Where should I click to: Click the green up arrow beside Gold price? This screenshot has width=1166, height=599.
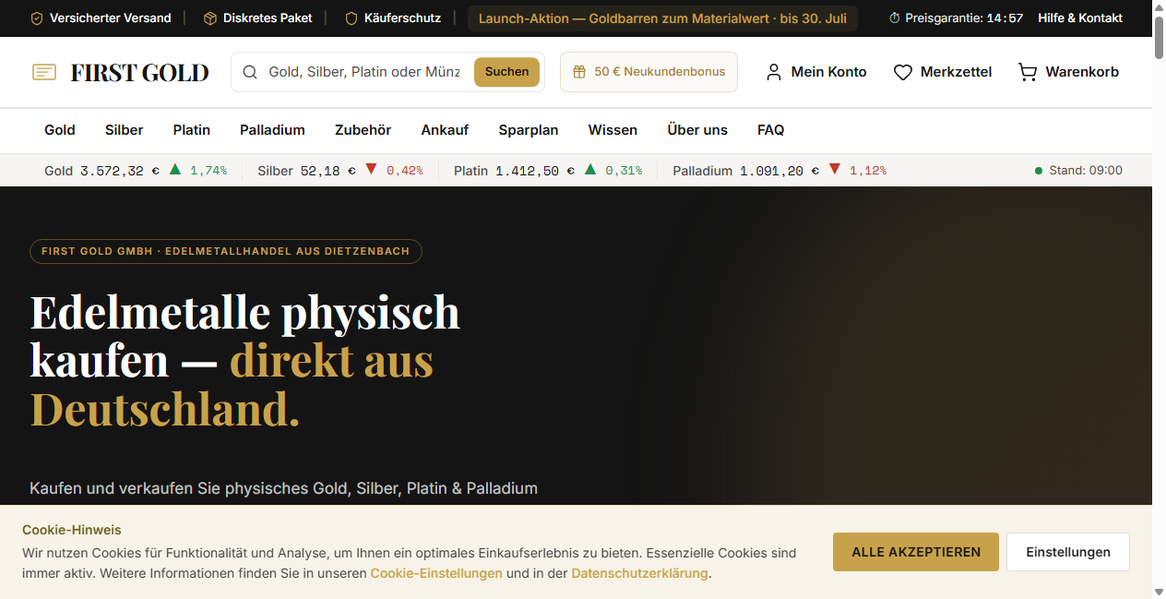175,170
